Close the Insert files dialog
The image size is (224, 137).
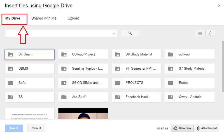[x=219, y=6]
